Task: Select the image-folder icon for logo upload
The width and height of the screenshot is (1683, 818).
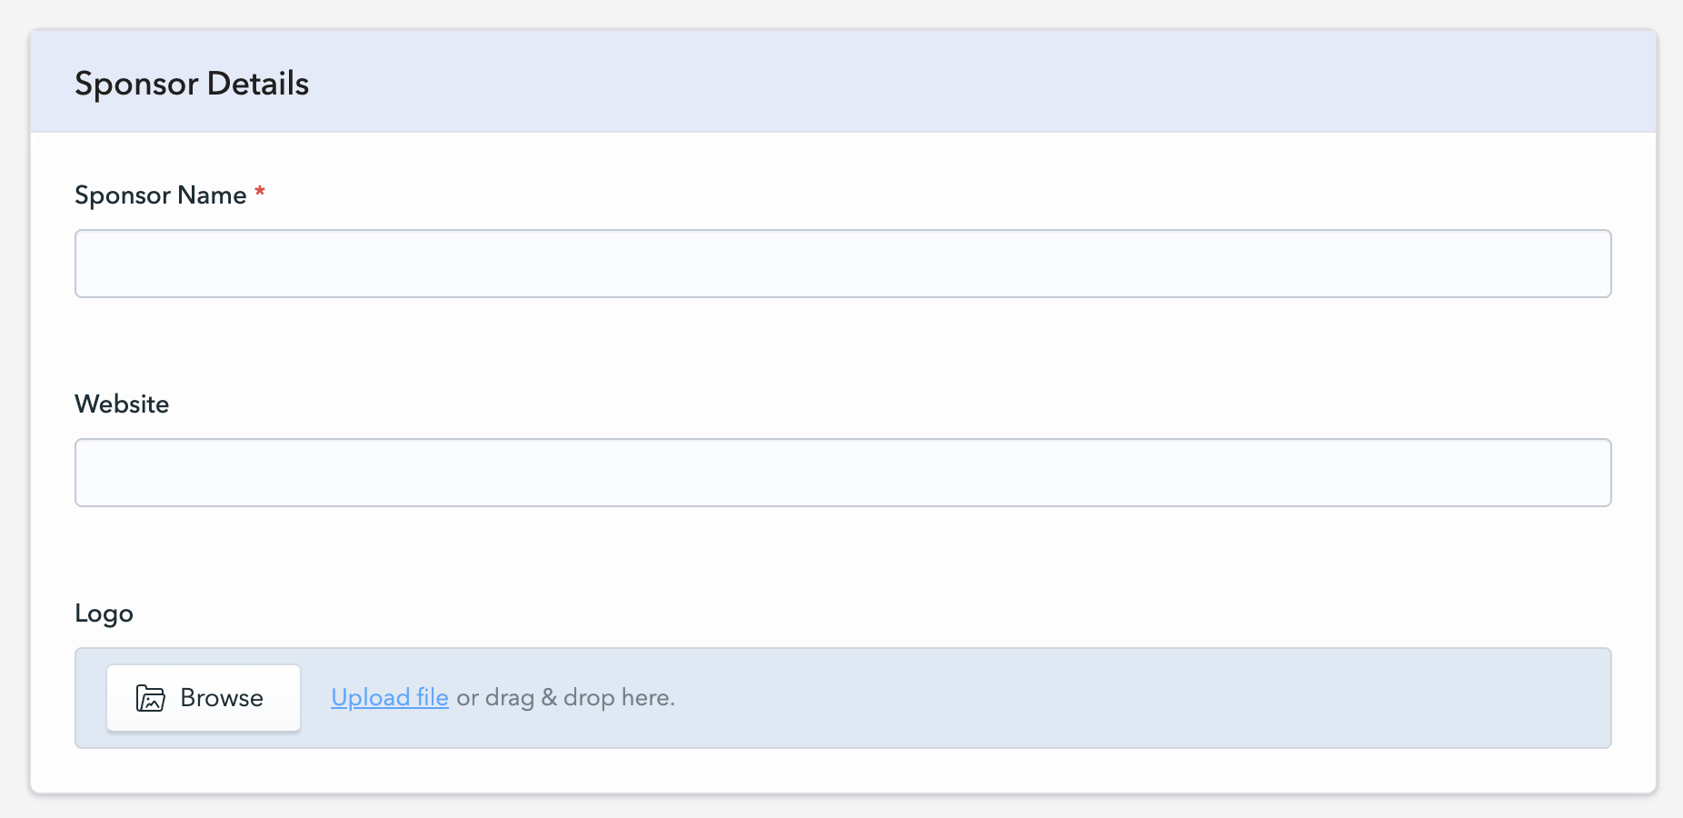Action: (151, 698)
